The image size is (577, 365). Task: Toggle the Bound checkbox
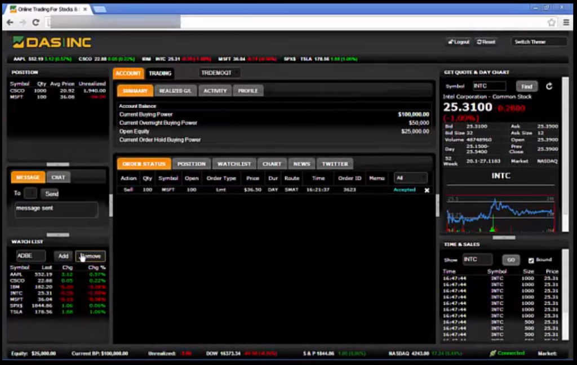coord(531,260)
